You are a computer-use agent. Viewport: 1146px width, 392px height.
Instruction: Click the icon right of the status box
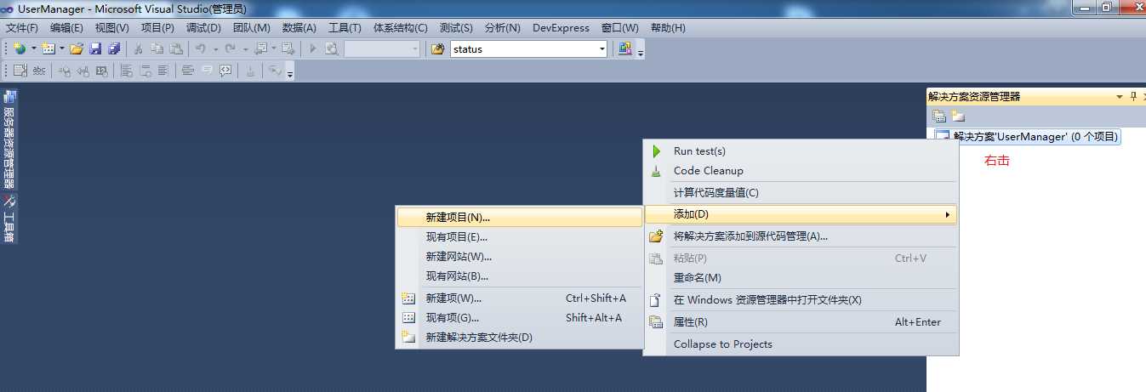pyautogui.click(x=625, y=49)
